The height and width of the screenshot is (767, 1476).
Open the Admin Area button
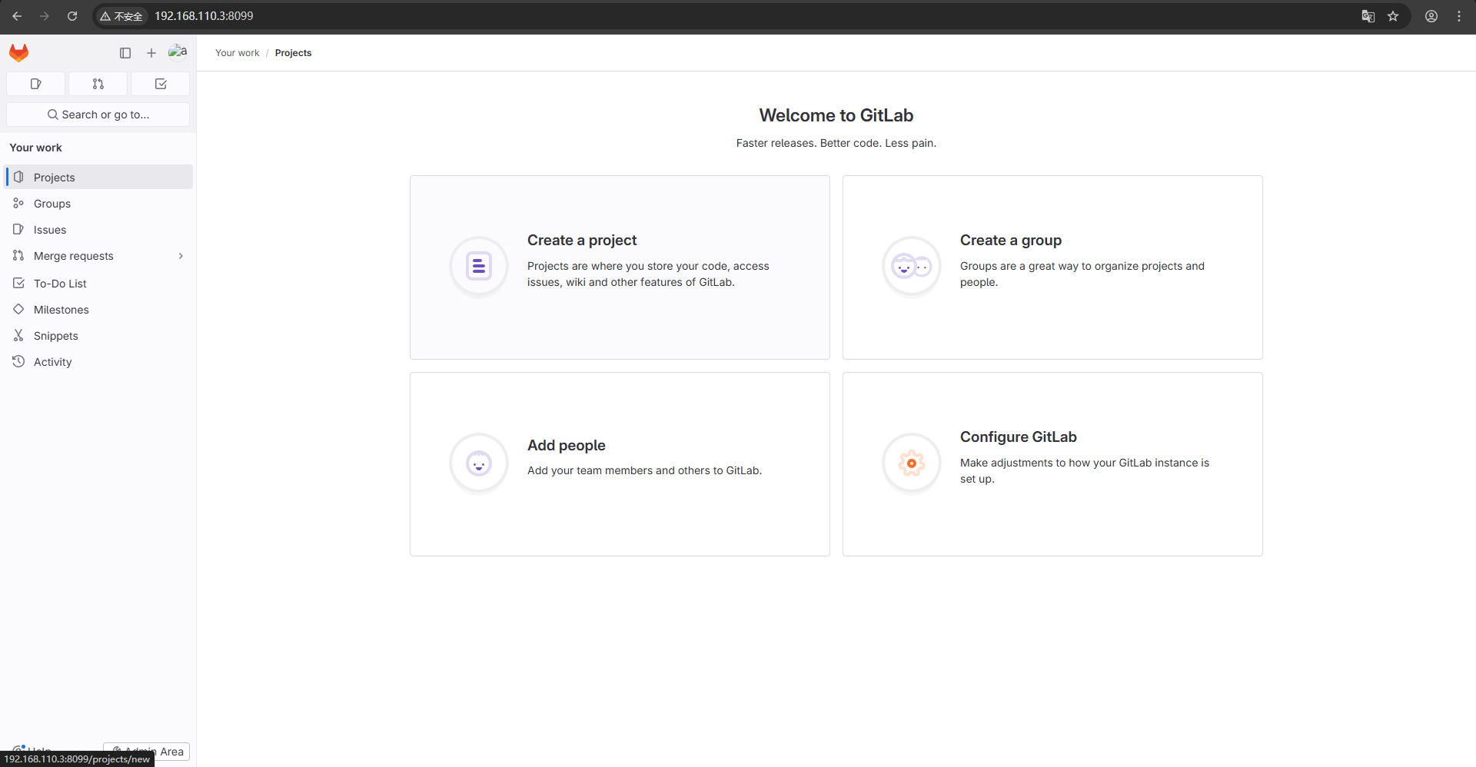pyautogui.click(x=146, y=752)
